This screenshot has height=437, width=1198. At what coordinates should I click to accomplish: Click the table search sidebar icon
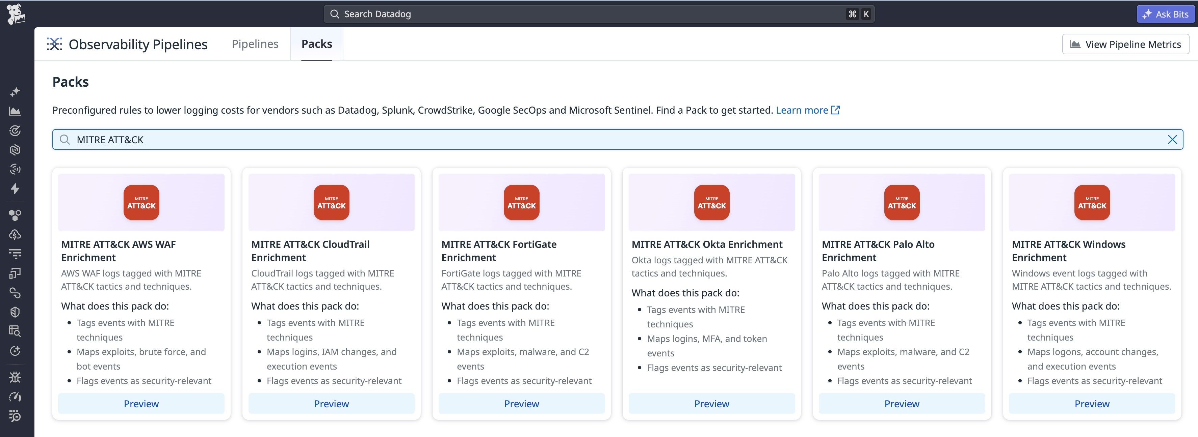[15, 331]
